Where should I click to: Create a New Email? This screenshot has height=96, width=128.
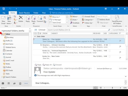coord(3,20)
